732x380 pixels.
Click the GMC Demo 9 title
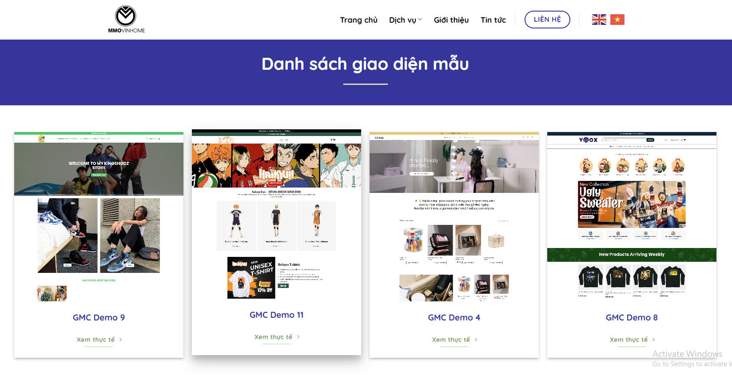click(x=99, y=317)
